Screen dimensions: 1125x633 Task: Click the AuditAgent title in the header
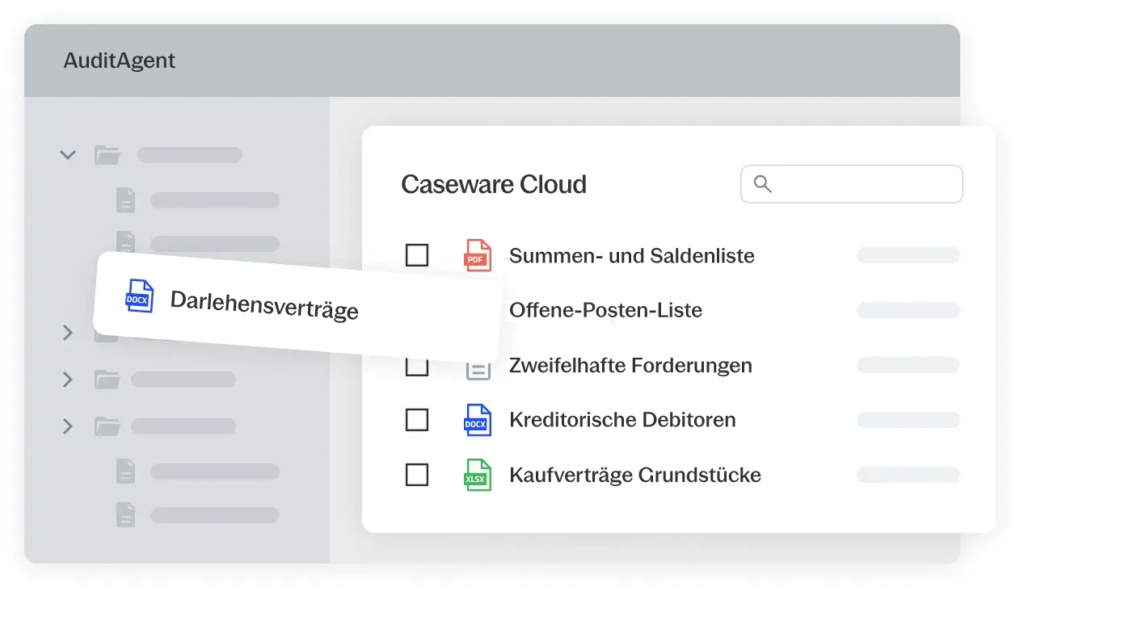click(120, 61)
